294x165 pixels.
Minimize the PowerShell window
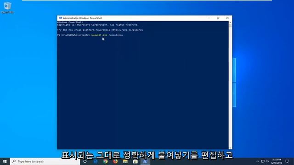pos(209,18)
